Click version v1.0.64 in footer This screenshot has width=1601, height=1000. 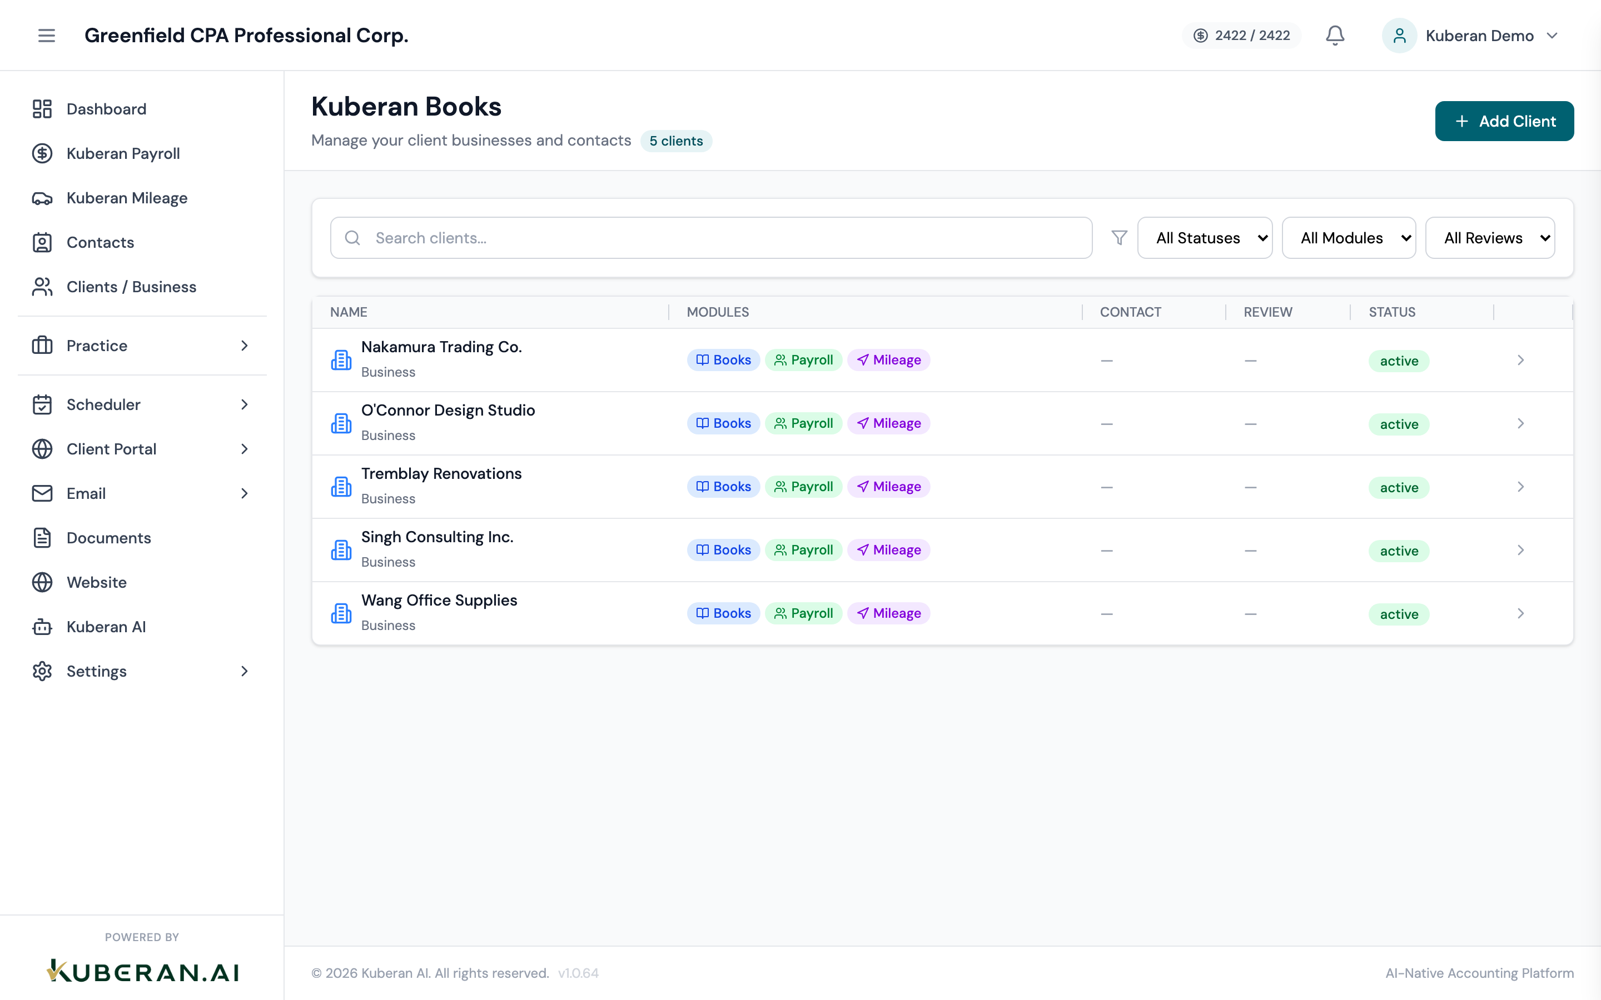578,973
